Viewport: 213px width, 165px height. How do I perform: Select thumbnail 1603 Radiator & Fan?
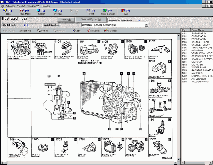pyautogui.click(x=113, y=147)
